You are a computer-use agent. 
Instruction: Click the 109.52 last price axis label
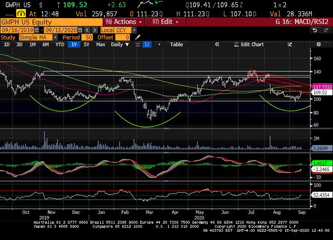coord(322,92)
